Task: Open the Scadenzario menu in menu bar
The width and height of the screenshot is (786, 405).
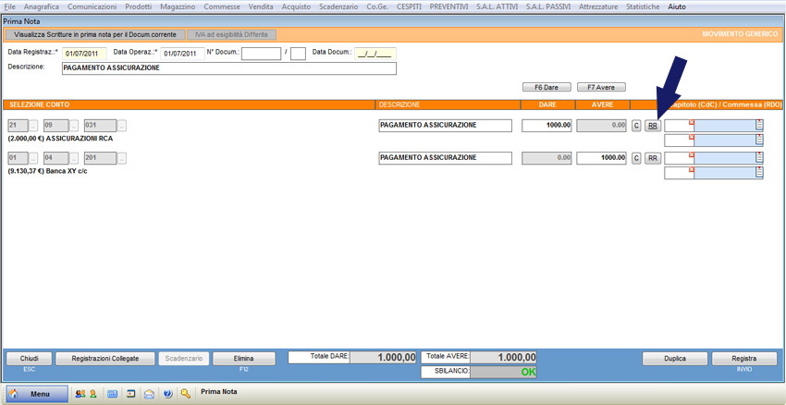Action: (x=338, y=6)
